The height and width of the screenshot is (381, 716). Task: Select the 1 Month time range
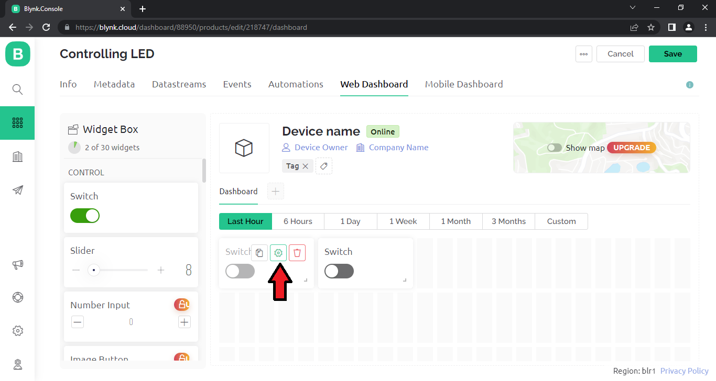point(455,221)
